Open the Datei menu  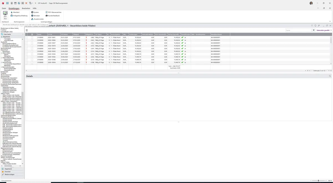point(4,8)
